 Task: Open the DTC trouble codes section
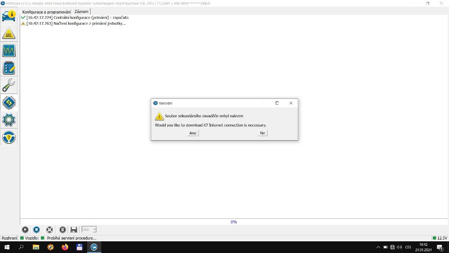pos(9,34)
